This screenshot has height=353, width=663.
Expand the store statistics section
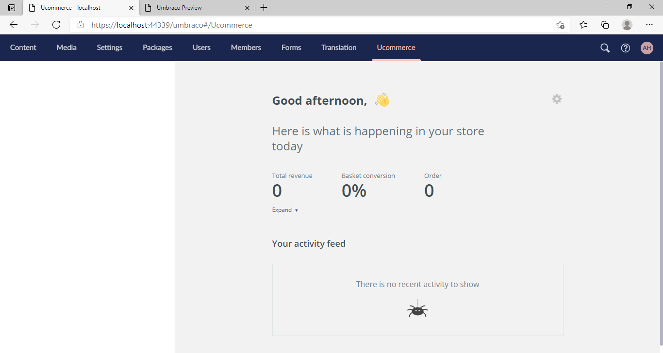(x=285, y=210)
